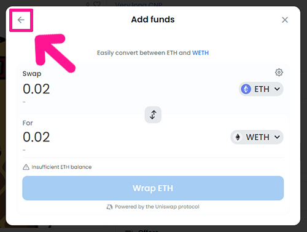Expand the WETH token dropdown chevron
This screenshot has height=232, width=307.
(x=277, y=137)
